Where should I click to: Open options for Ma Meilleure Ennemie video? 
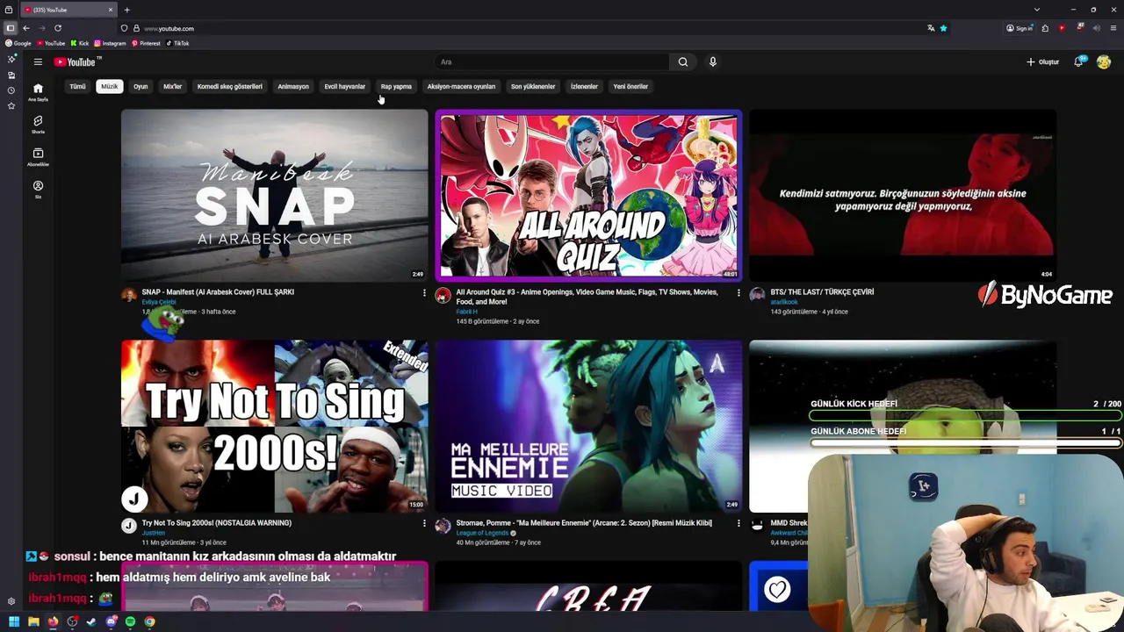click(739, 523)
